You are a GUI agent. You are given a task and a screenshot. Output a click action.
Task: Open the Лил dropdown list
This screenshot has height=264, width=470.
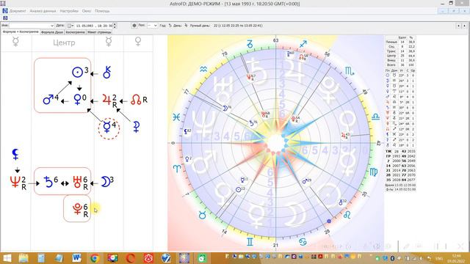click(155, 26)
